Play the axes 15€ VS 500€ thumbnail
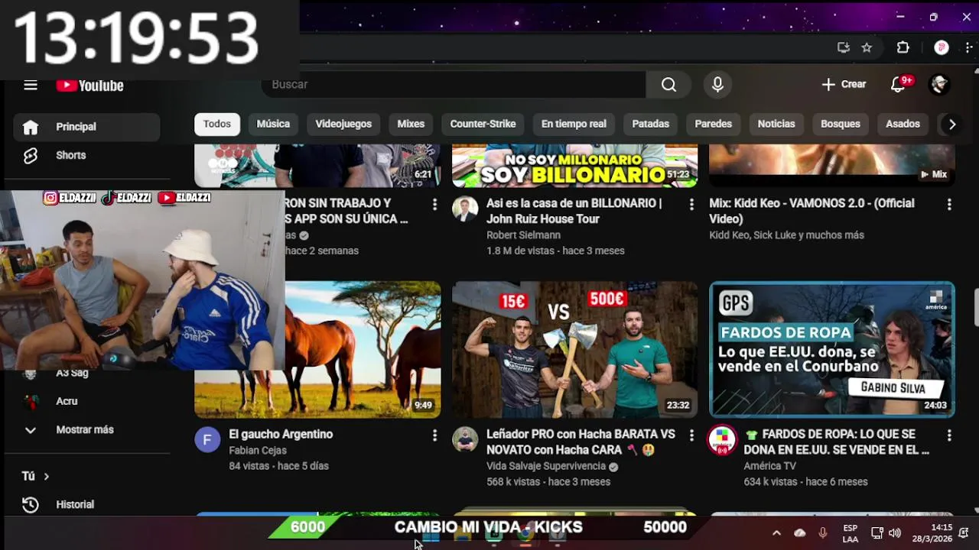The height and width of the screenshot is (550, 979). tap(574, 349)
